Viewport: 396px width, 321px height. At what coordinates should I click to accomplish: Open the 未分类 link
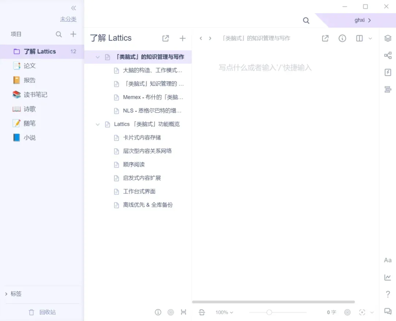pos(68,19)
